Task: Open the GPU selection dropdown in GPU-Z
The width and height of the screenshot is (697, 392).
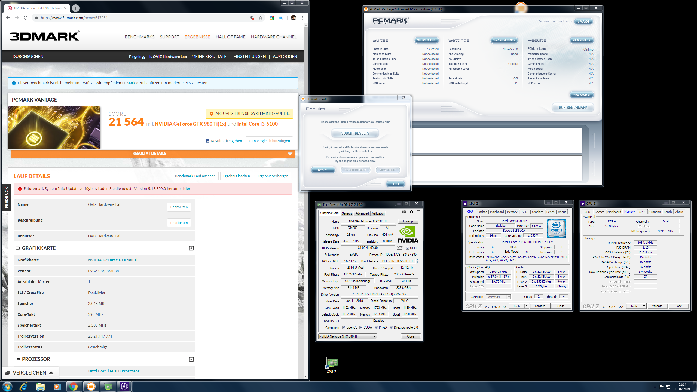Action: pyautogui.click(x=348, y=336)
